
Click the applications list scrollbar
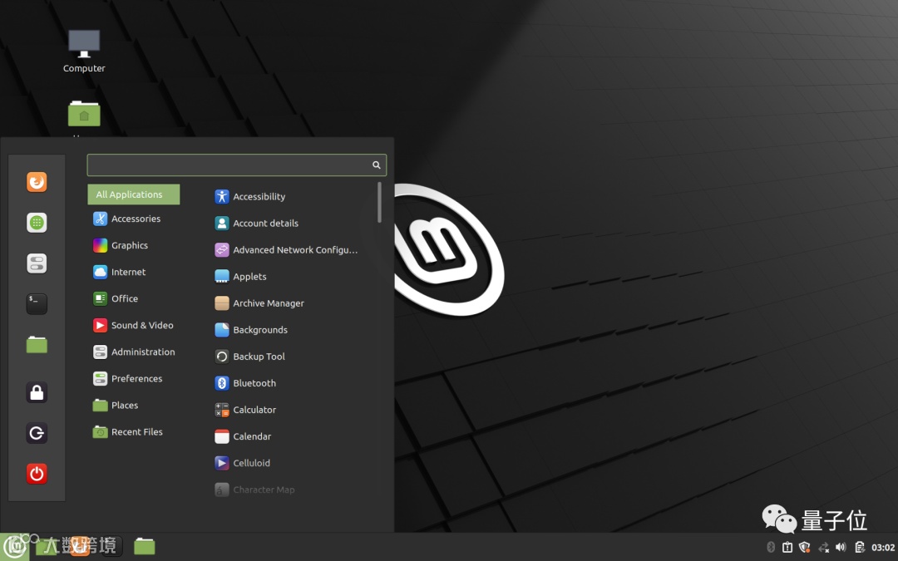(379, 202)
